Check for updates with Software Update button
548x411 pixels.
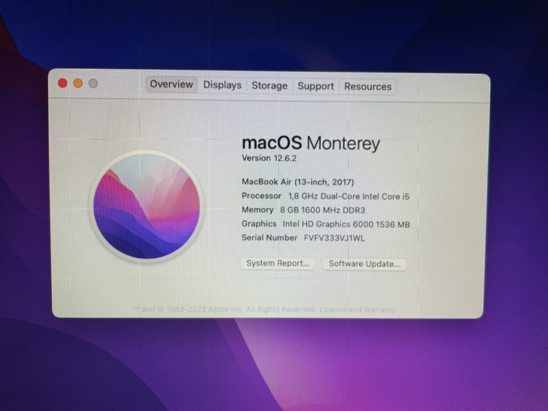click(x=364, y=264)
